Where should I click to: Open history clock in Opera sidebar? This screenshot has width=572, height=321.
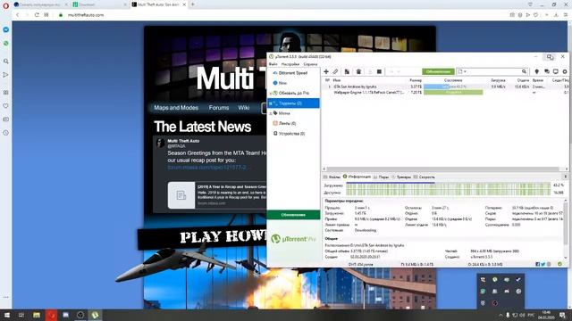coord(6,133)
